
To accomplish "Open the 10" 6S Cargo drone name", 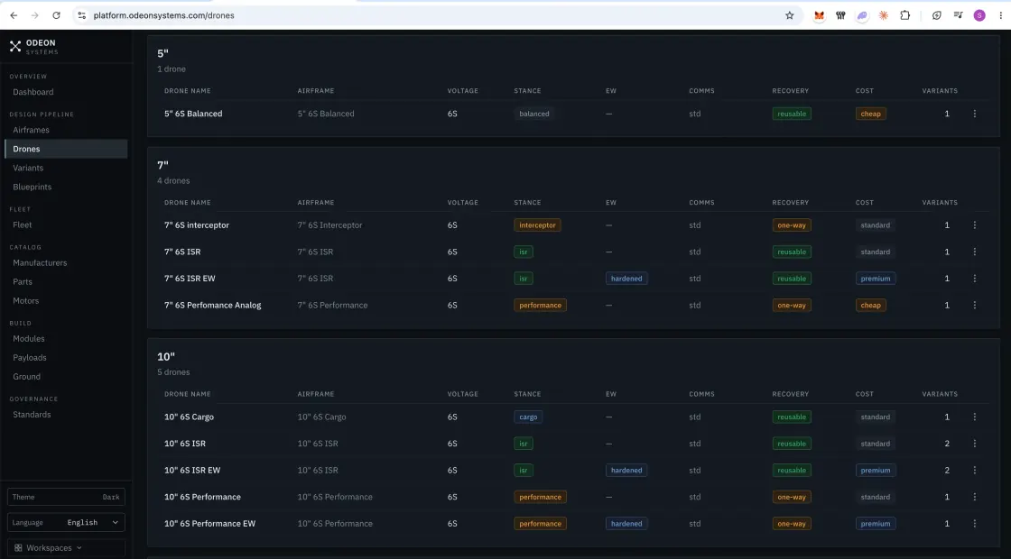I will [x=189, y=417].
